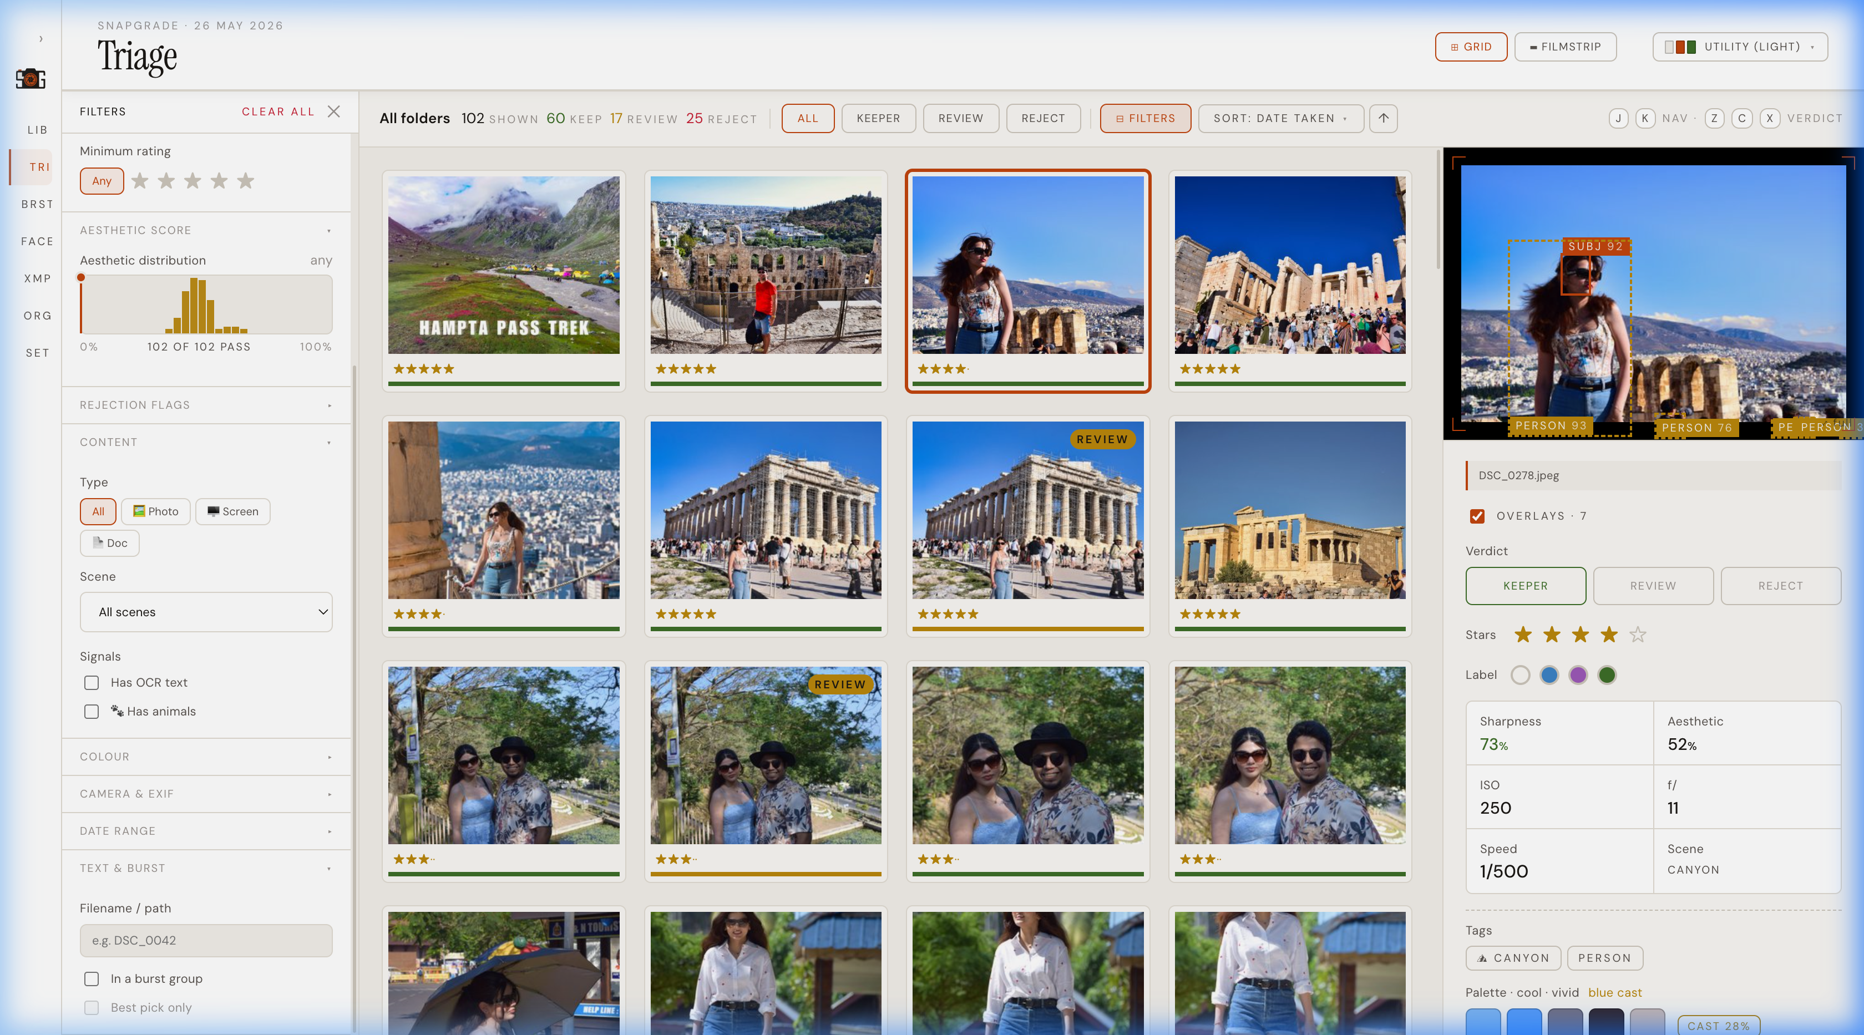
Task: Select All content types
Action: [98, 511]
